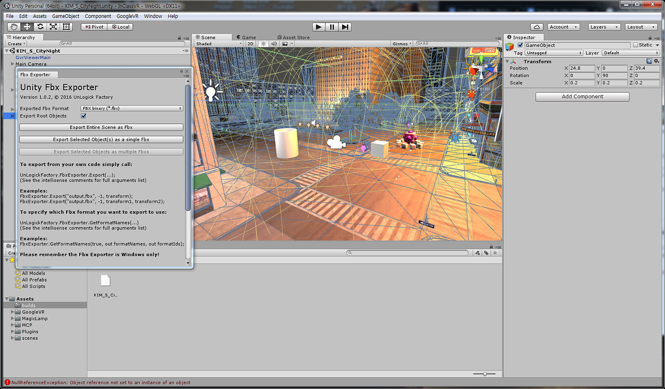Select the Rotate tool

point(40,26)
